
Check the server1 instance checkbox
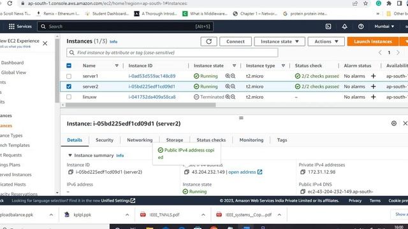click(69, 76)
